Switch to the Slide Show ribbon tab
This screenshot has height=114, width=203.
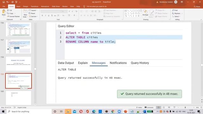click(56, 6)
